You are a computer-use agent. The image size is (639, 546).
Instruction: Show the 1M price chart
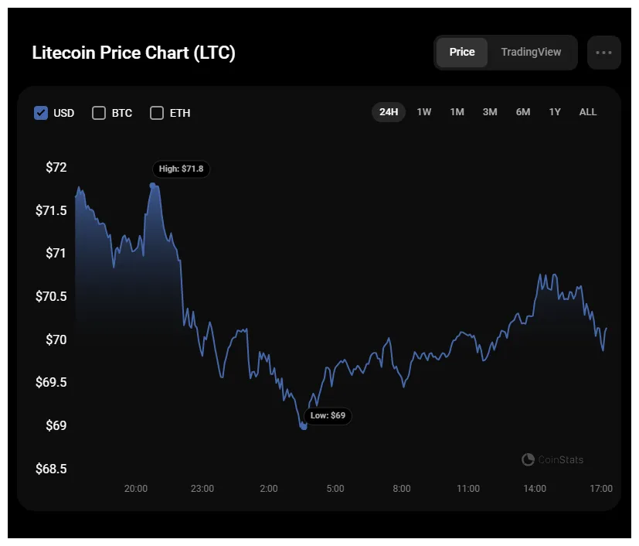click(457, 112)
